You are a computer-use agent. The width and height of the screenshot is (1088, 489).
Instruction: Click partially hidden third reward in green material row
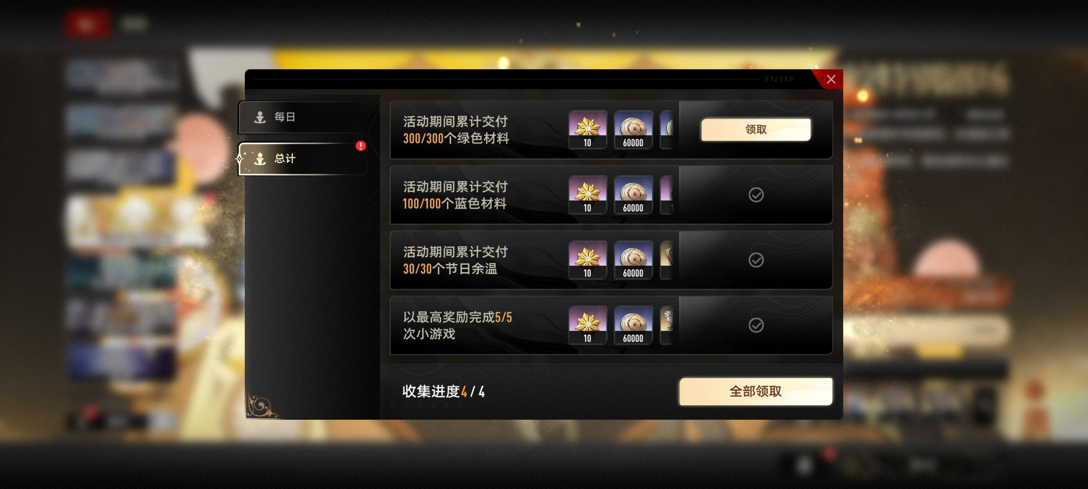pos(666,129)
